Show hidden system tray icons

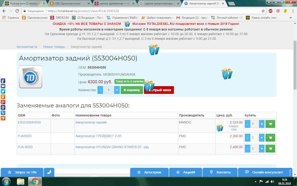[256, 182]
